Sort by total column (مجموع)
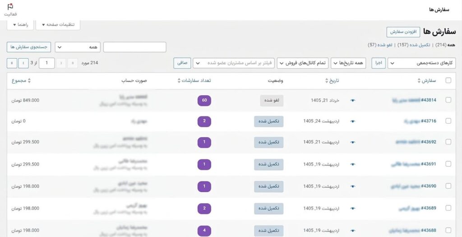The height and width of the screenshot is (237, 462). coord(21,81)
